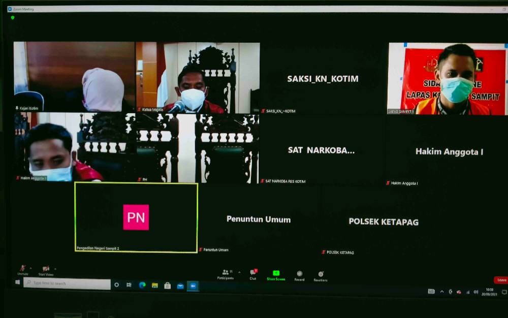
Task: Click the Unmute microphone icon
Action: click(x=22, y=268)
